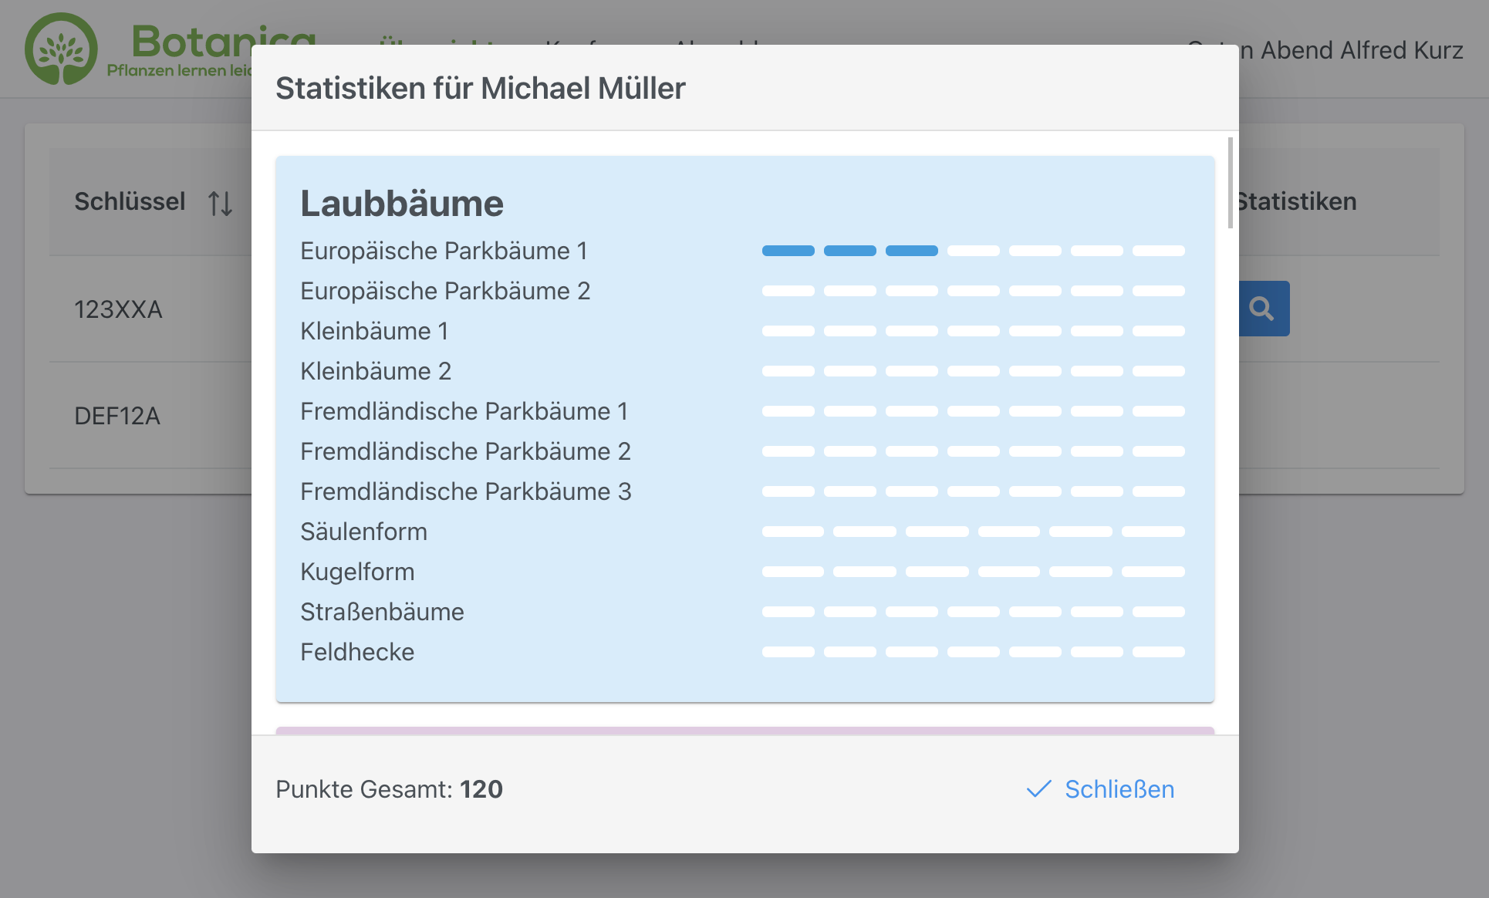
Task: Click the Punkte Gesamt 120 label
Action: point(389,789)
